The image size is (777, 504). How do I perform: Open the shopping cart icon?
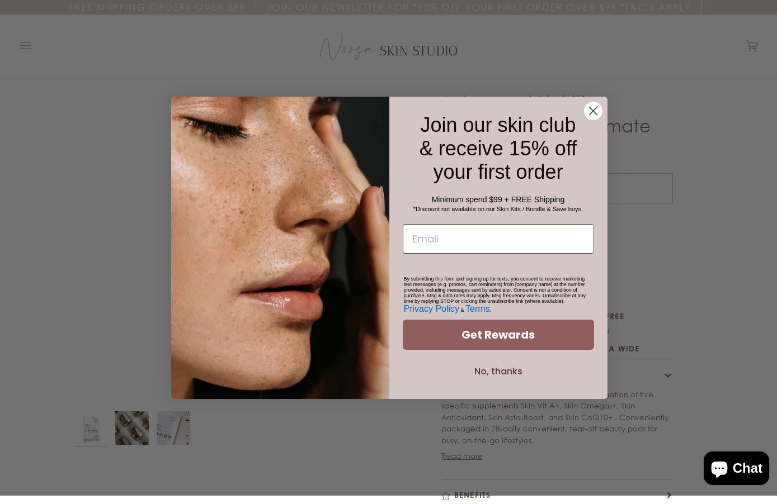(752, 46)
